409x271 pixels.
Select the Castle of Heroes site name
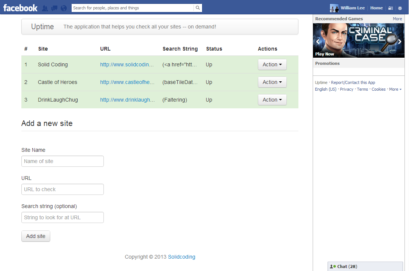(x=57, y=82)
